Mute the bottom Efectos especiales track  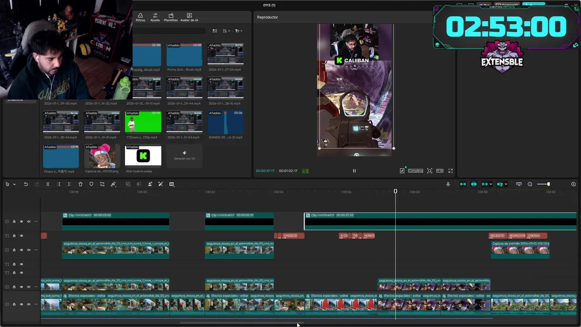[29, 304]
